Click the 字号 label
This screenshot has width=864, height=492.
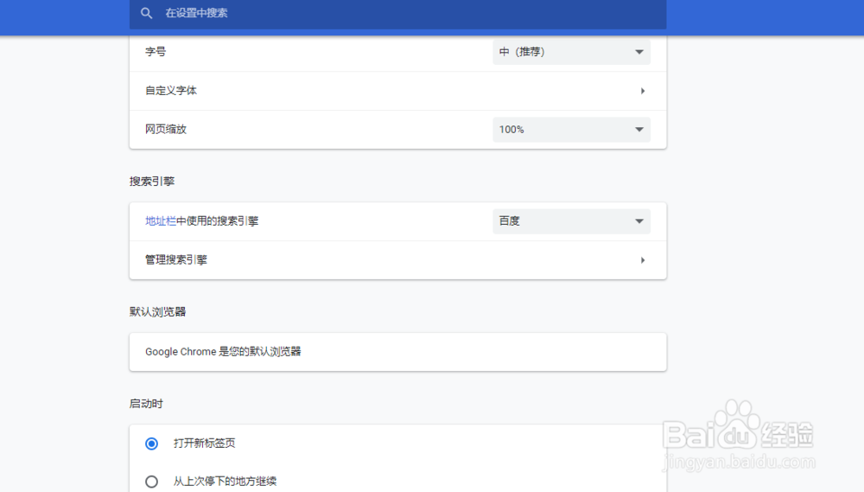tap(156, 52)
